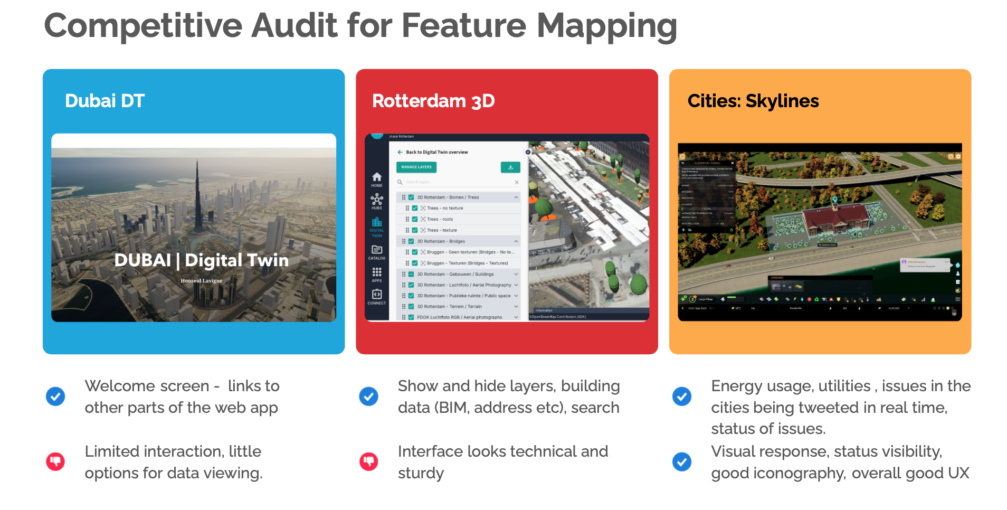Go back to Digital Twin overview
Viewport: 1007px width, 510px height.
tap(433, 152)
